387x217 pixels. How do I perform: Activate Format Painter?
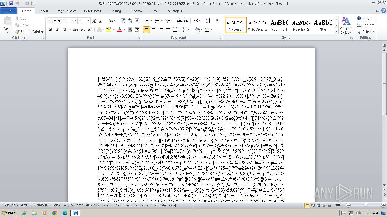point(29,32)
